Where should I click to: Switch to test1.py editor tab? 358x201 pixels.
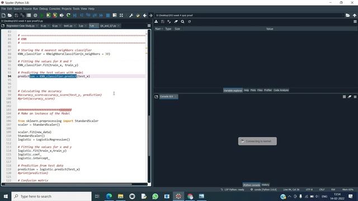(68, 26)
